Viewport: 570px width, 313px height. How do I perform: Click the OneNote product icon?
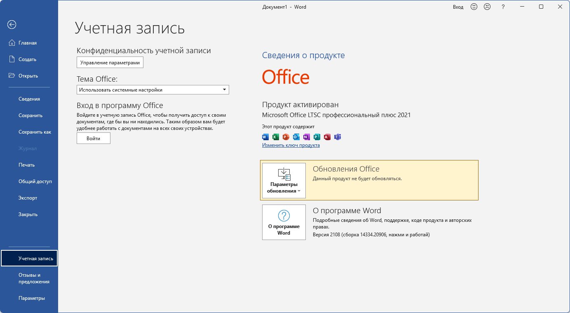(307, 137)
